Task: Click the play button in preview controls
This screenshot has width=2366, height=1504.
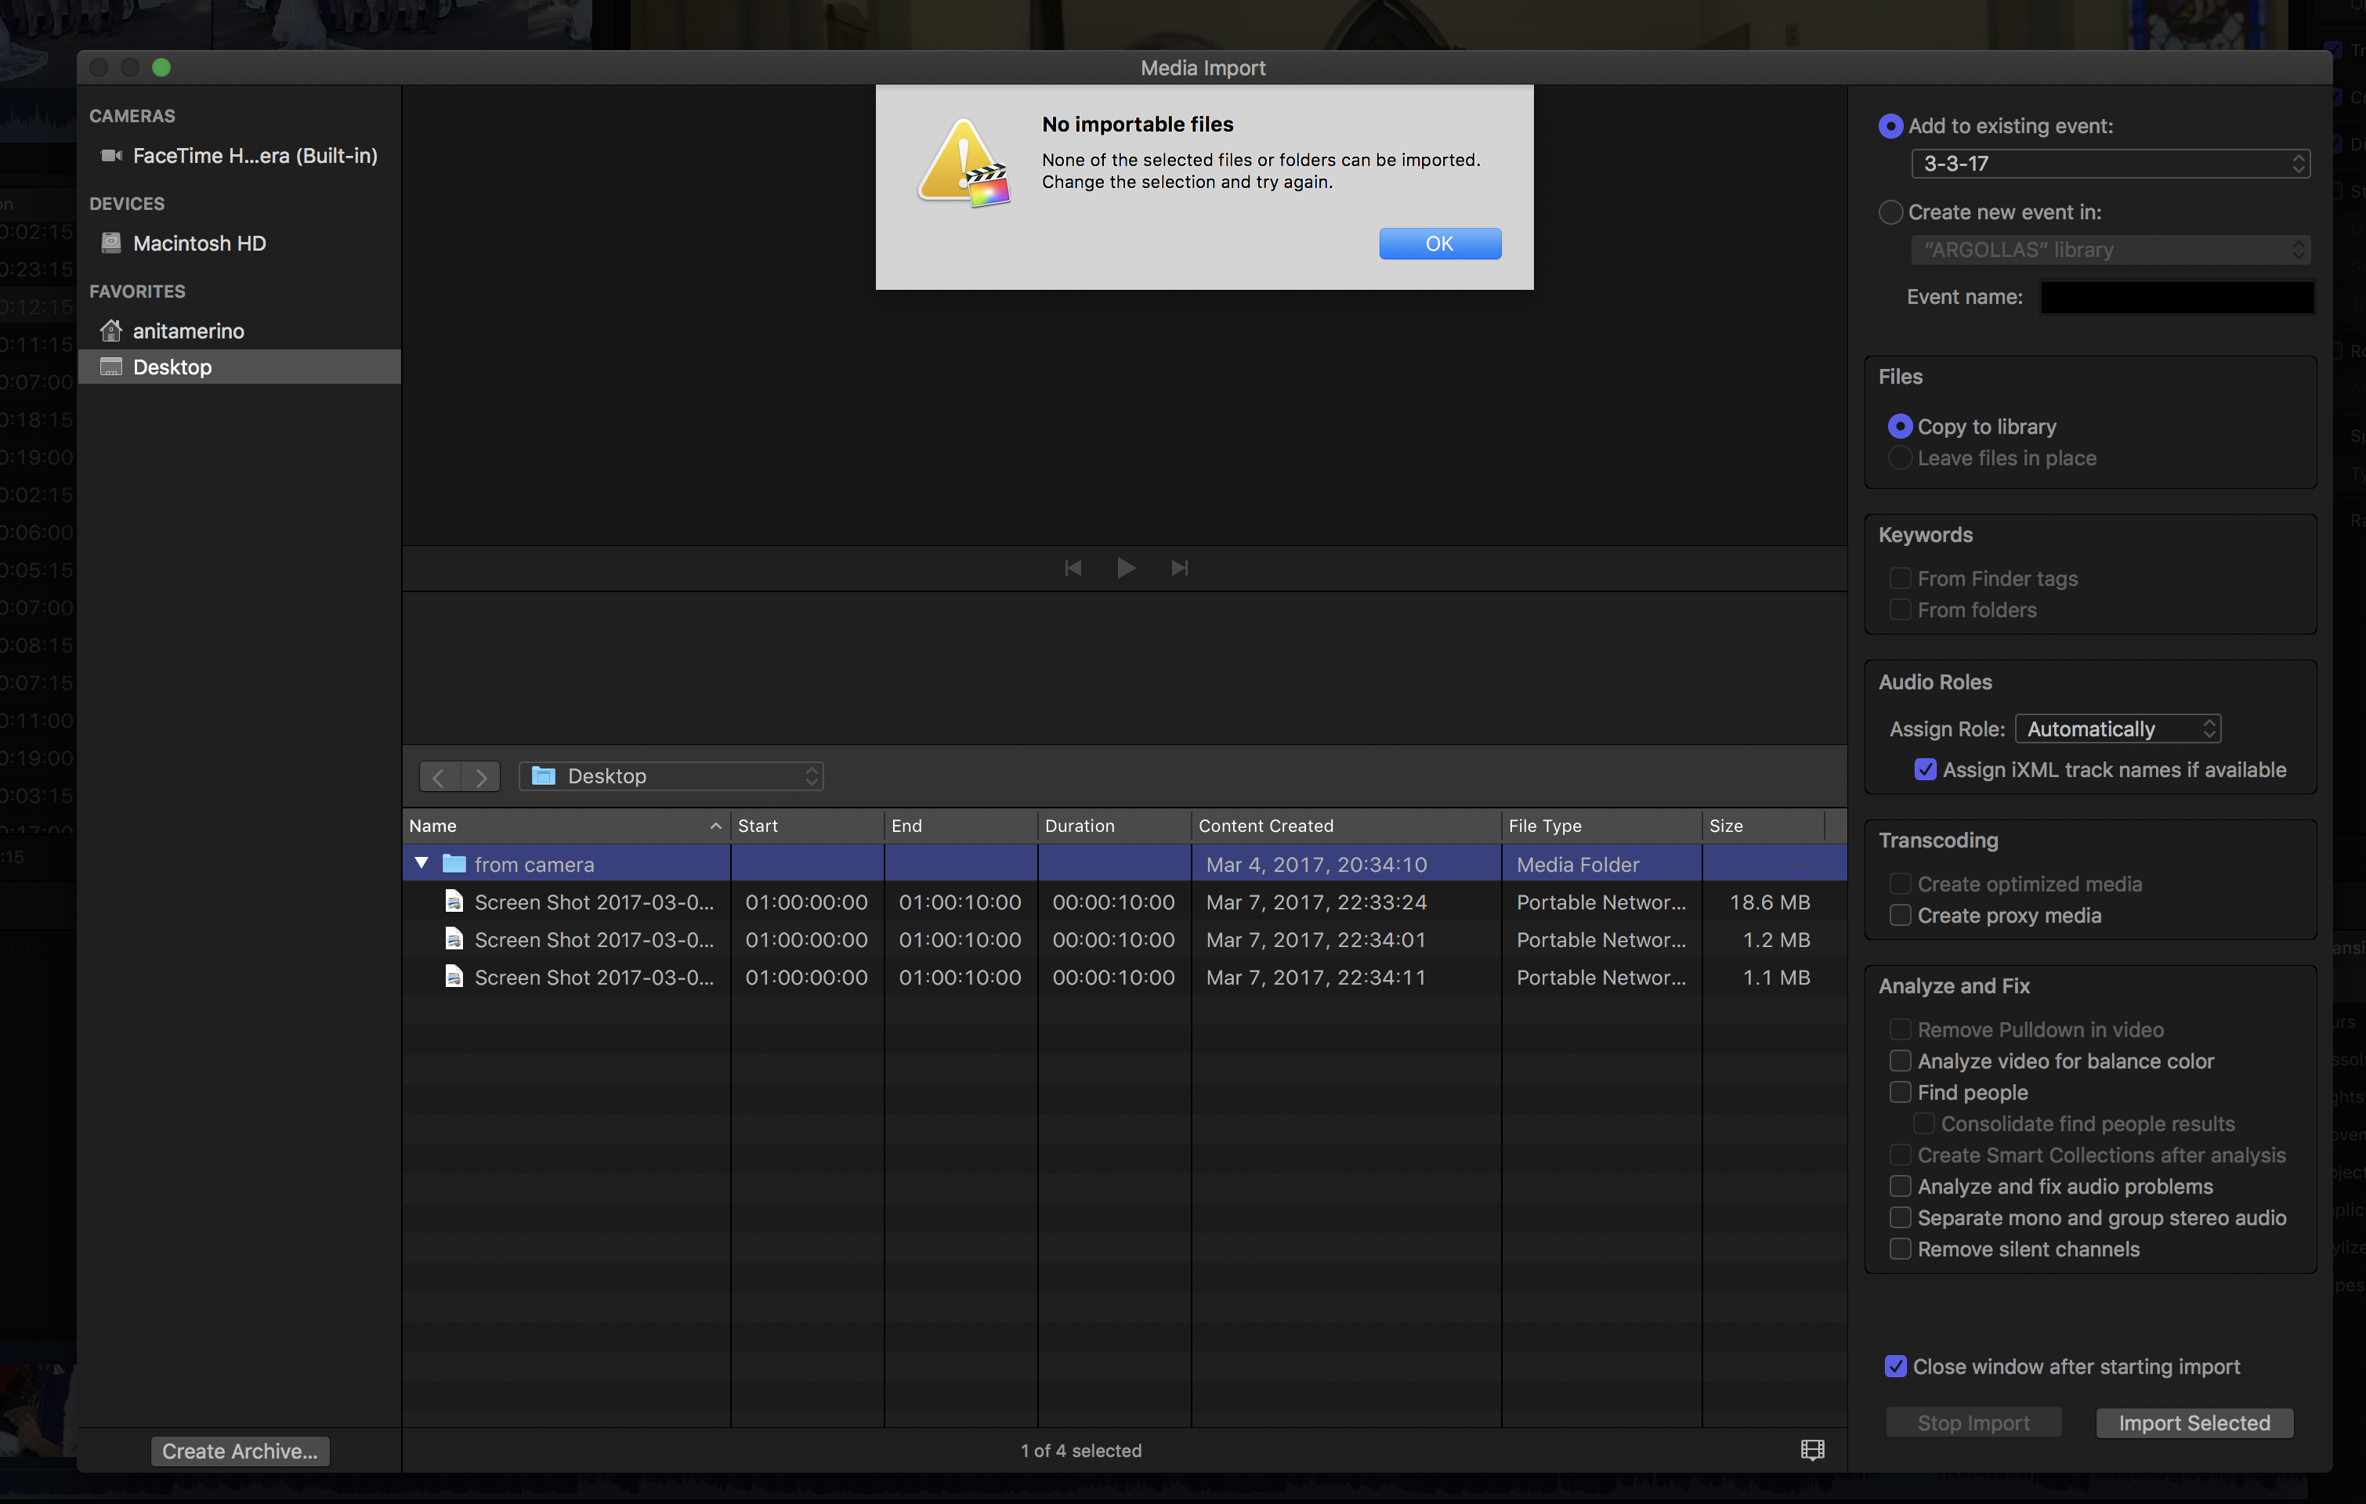Action: coord(1126,568)
